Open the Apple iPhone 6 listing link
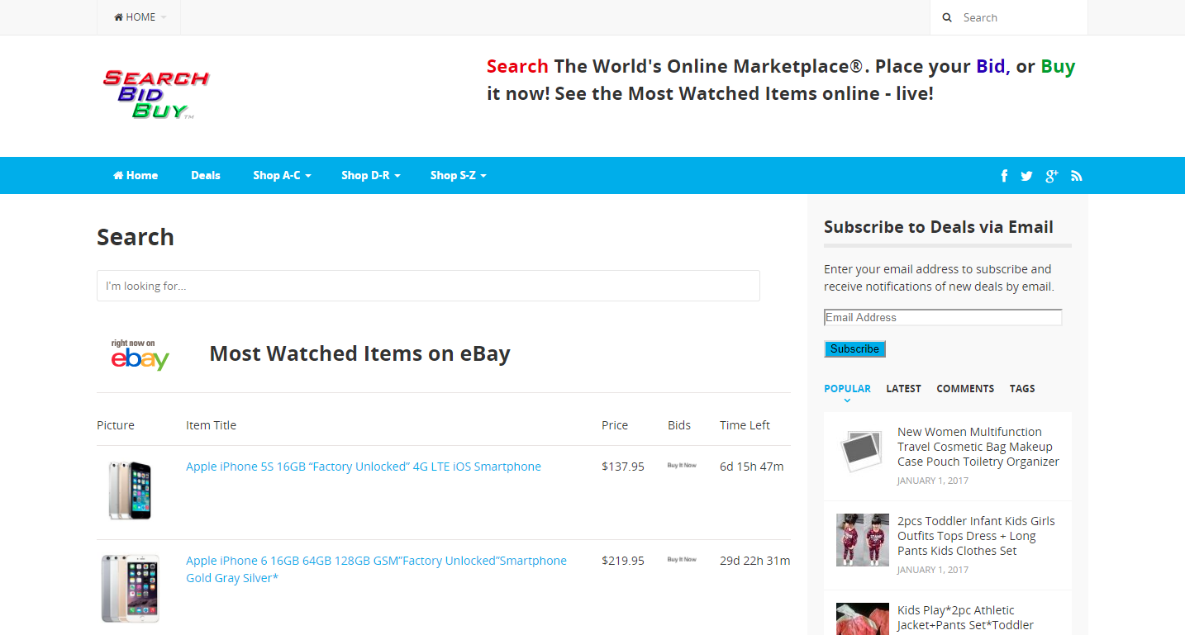 point(376,569)
